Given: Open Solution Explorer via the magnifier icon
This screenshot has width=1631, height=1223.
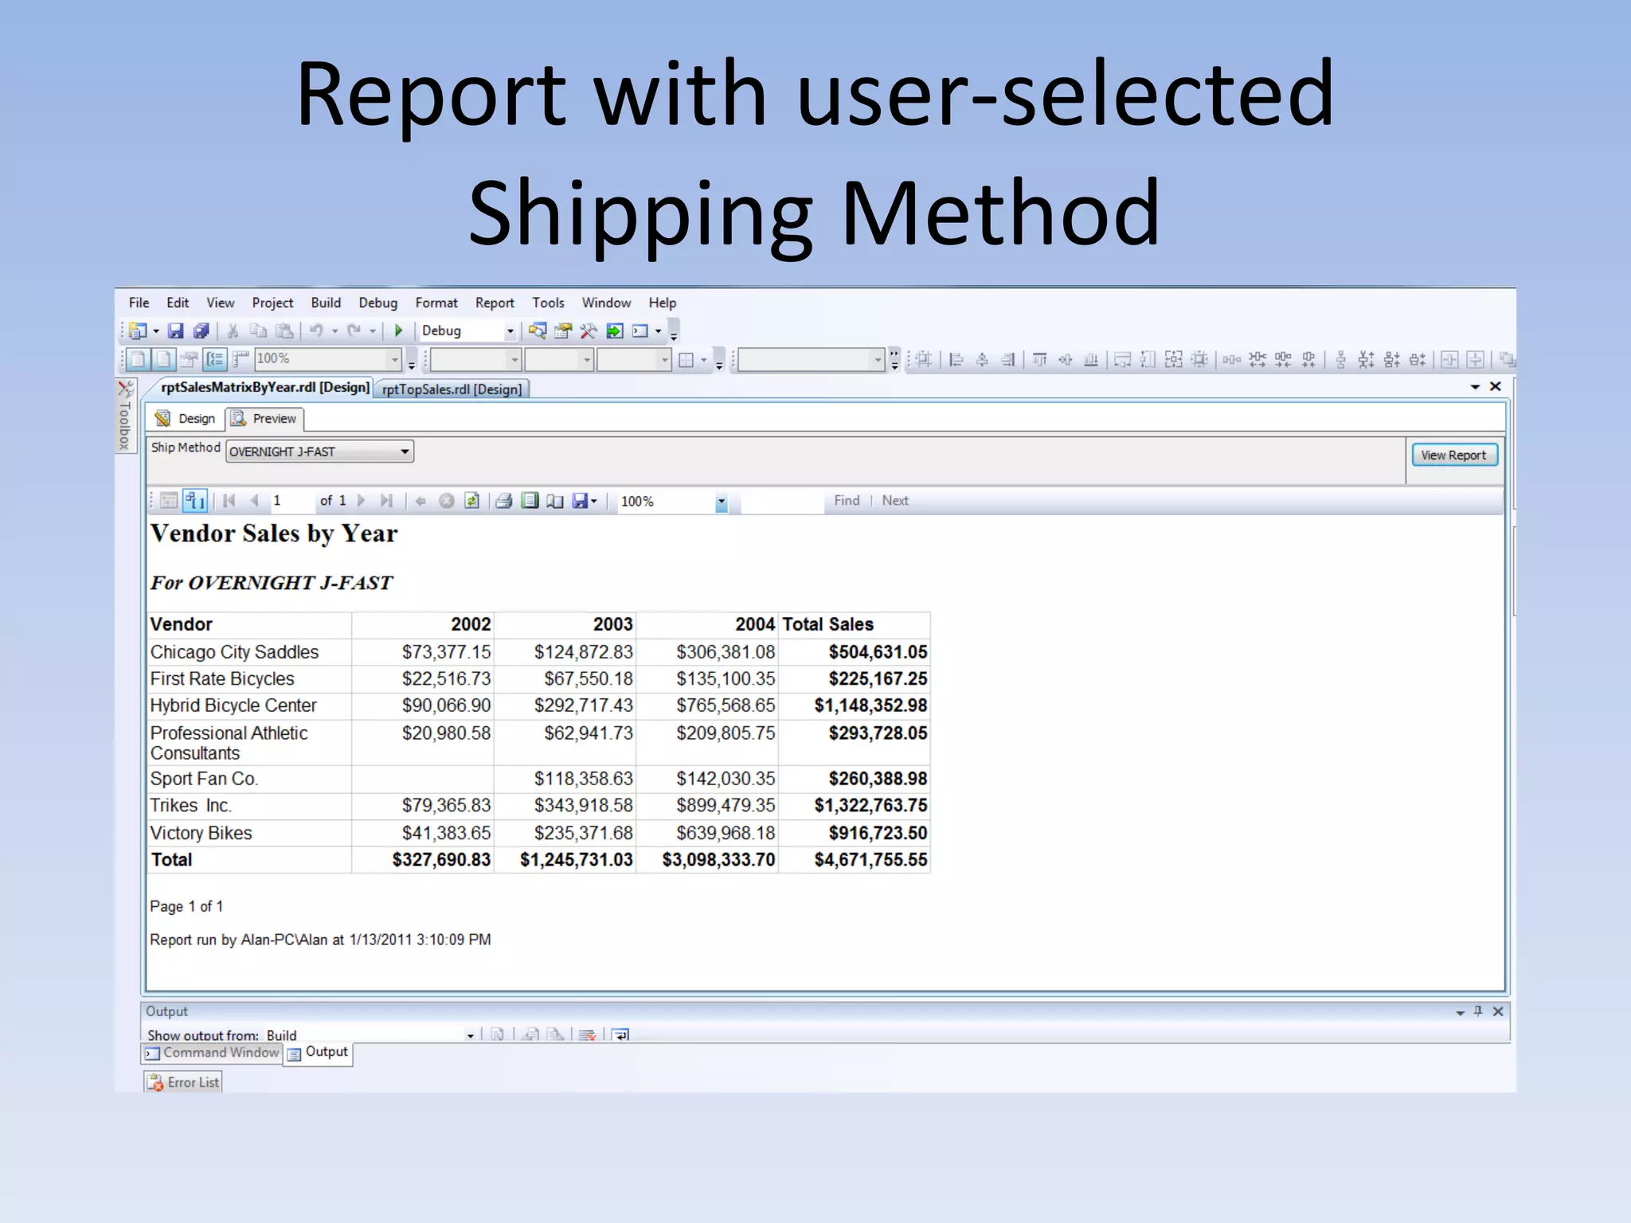Looking at the screenshot, I should coord(538,330).
